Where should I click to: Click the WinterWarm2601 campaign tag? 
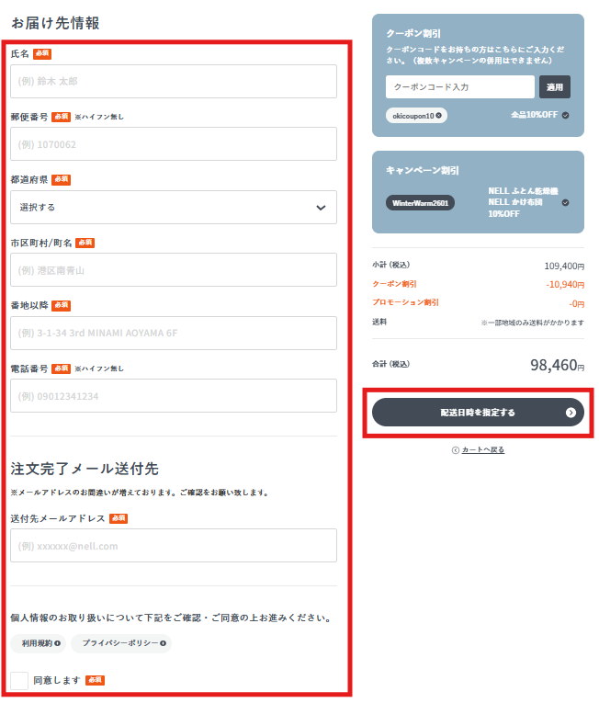pos(420,203)
